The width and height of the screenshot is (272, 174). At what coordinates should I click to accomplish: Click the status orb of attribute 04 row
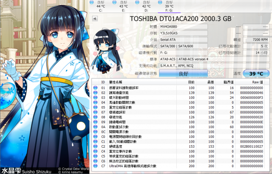coord(95,103)
